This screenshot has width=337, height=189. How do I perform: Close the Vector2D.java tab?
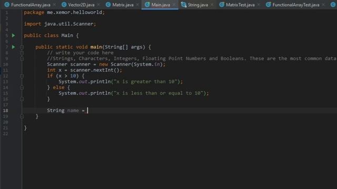coord(98,5)
